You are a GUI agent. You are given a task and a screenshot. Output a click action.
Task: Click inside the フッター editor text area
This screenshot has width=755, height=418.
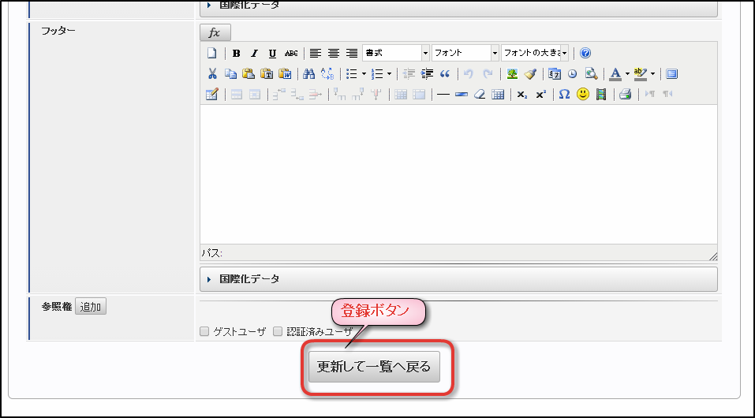pyautogui.click(x=458, y=174)
